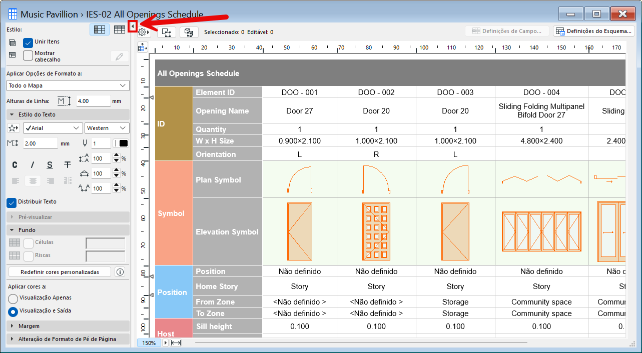Toggle strikethrough text style
642x353 pixels.
click(x=67, y=165)
